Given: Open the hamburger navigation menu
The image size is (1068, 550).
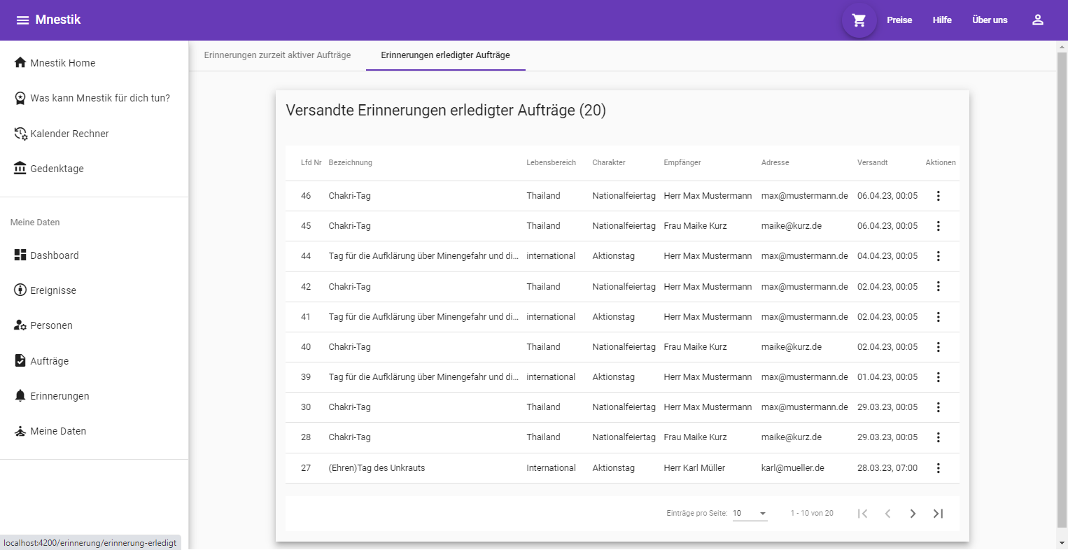Looking at the screenshot, I should (22, 20).
